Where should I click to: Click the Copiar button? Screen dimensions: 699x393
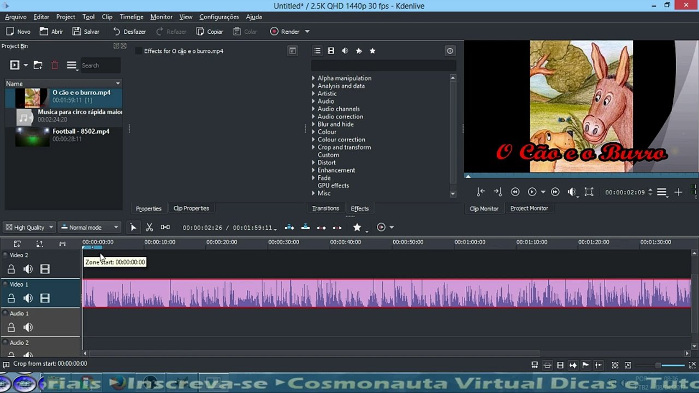[x=210, y=32]
